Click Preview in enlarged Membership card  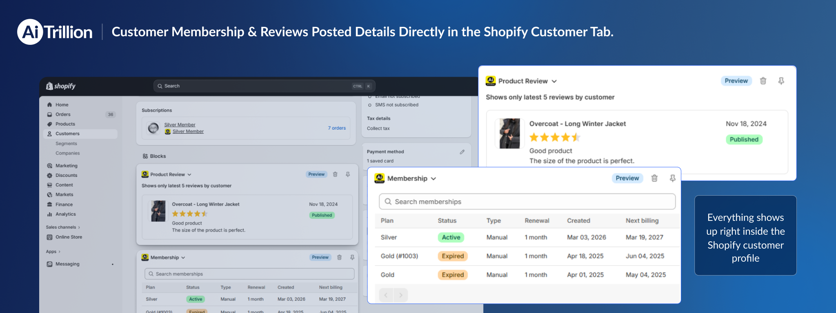627,178
